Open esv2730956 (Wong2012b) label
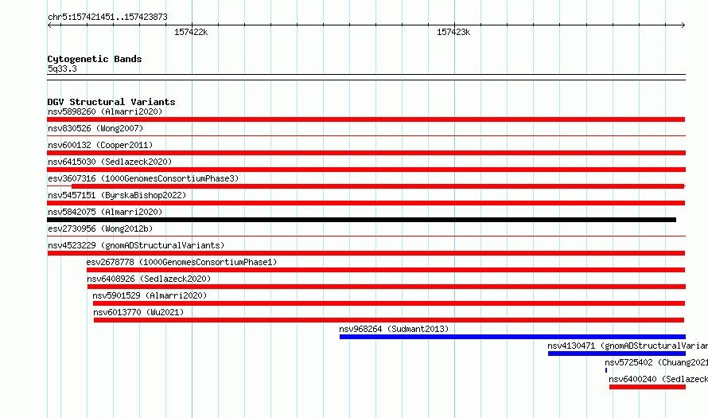This screenshot has height=418, width=708. 100,229
